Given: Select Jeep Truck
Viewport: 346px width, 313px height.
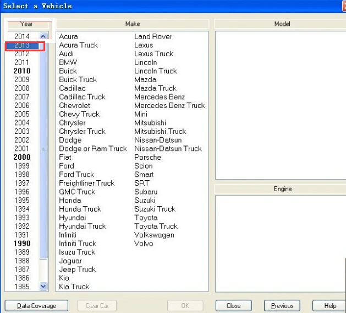Looking at the screenshot, I should (x=78, y=269).
